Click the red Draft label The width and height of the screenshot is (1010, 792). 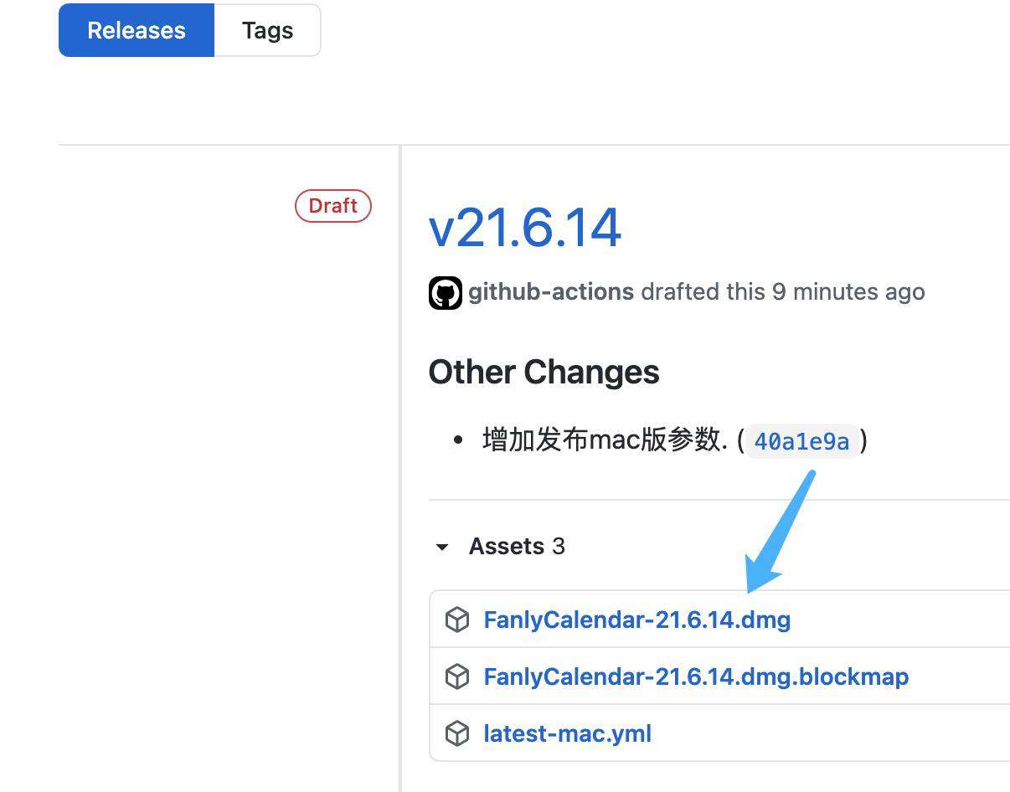[x=333, y=206]
